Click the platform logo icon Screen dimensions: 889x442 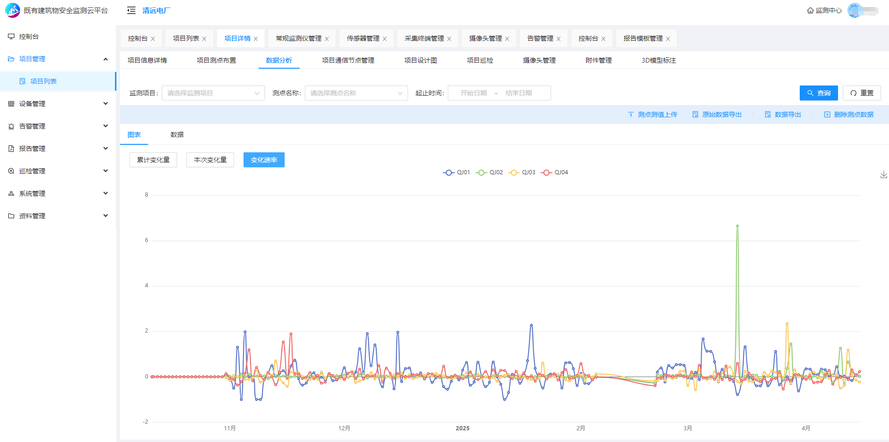(x=13, y=10)
